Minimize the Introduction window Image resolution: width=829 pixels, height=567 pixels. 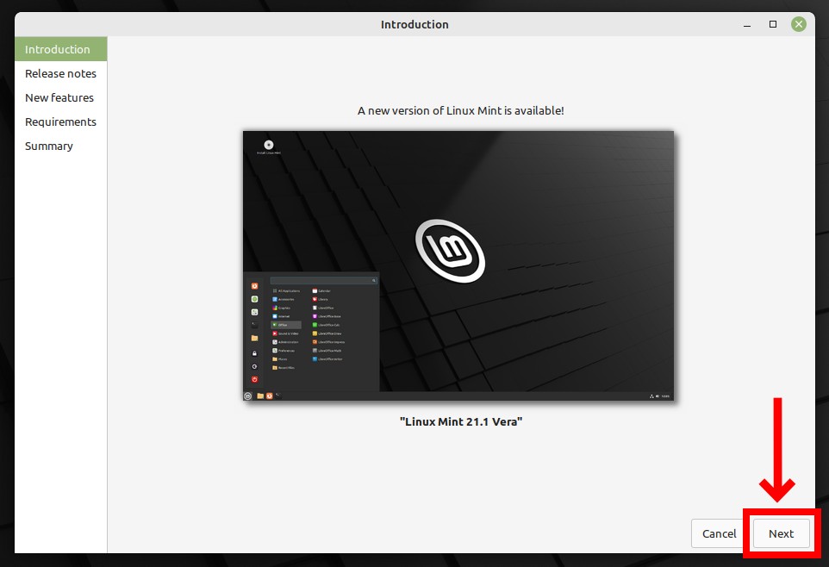click(747, 24)
